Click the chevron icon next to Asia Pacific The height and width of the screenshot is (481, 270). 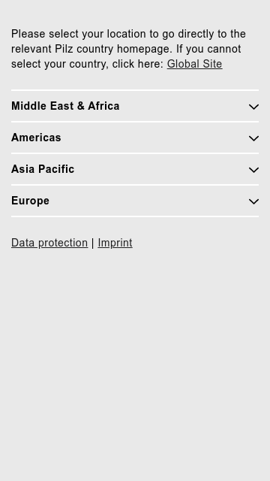[x=253, y=170]
